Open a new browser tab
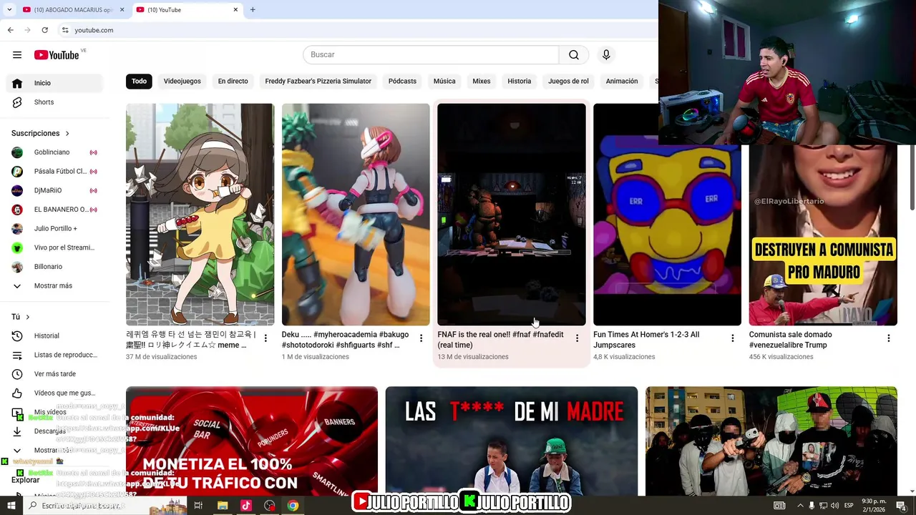This screenshot has height=515, width=916. (x=253, y=9)
